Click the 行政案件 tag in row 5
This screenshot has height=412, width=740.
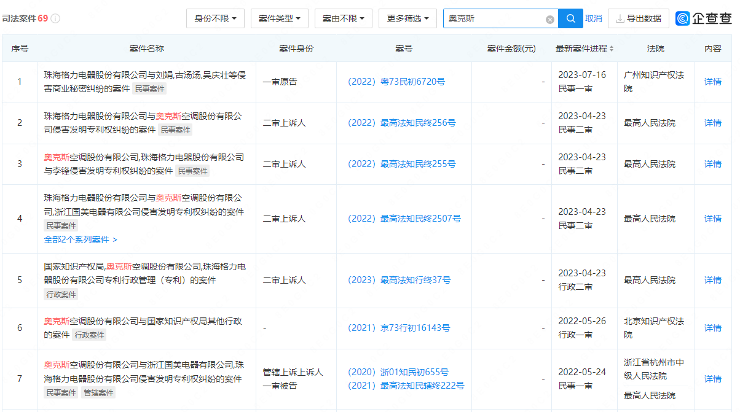(61, 295)
